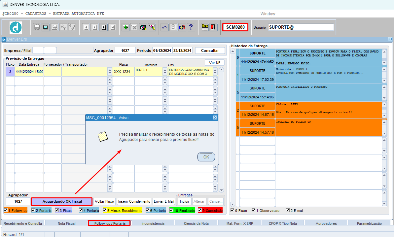Click the Consultar button

click(210, 51)
